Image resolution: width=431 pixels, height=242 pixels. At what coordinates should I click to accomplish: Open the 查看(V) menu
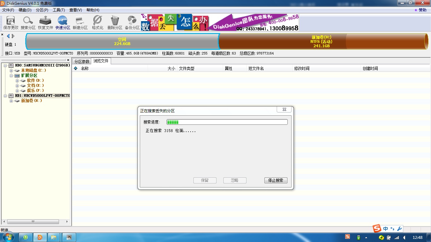[75, 10]
